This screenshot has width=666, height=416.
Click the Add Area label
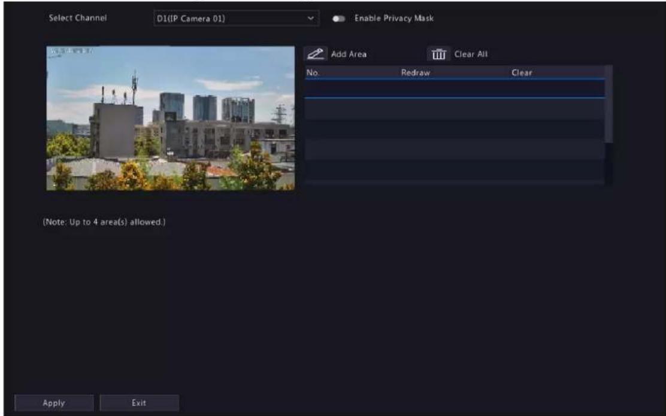pyautogui.click(x=349, y=54)
